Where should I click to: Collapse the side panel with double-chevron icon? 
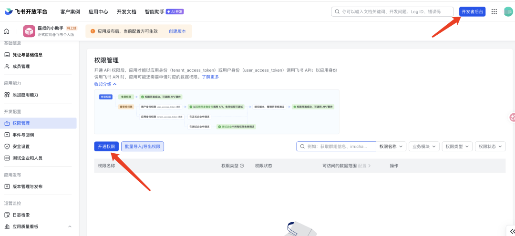pyautogui.click(x=512, y=230)
